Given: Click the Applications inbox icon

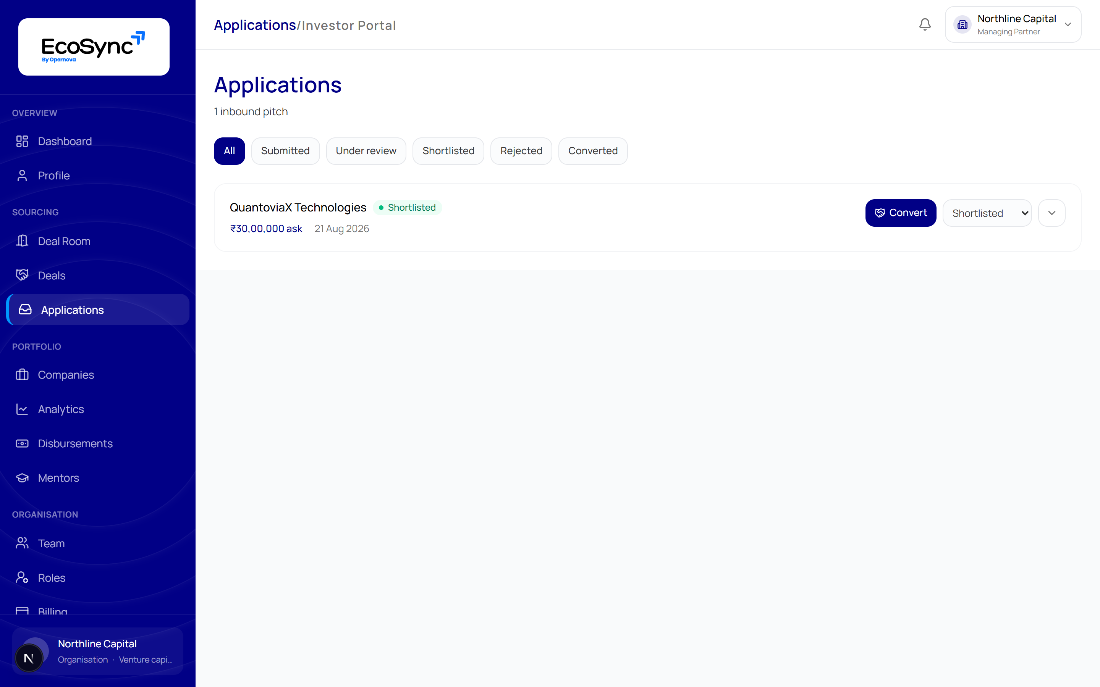Looking at the screenshot, I should coord(26,310).
